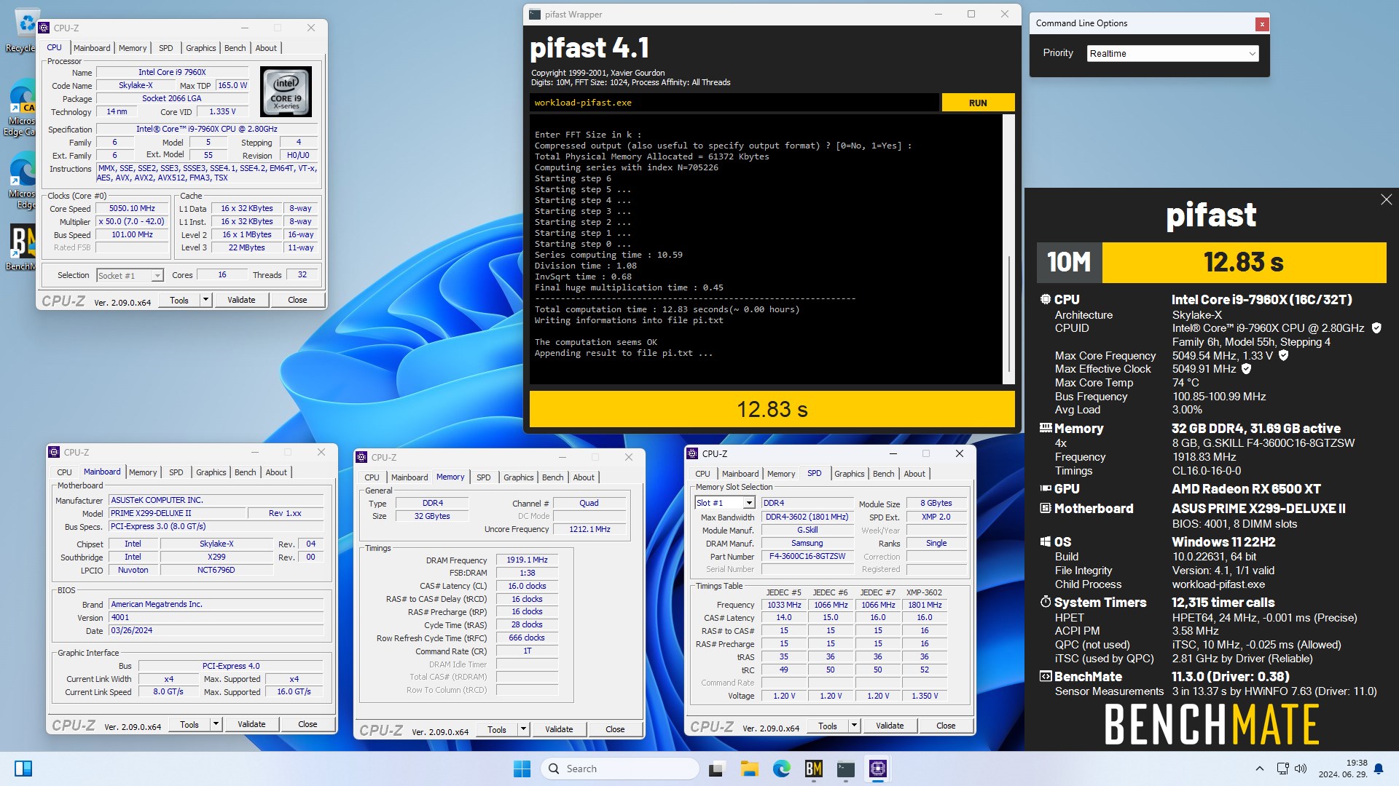Click the CPU-Z icon in the SPD window title bar
This screenshot has width=1399, height=786.
[x=693, y=453]
